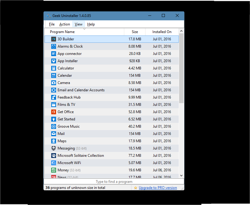Image resolution: width=250 pixels, height=205 pixels.
Task: Click the vertical scrollbar thumb
Action: coord(181,68)
